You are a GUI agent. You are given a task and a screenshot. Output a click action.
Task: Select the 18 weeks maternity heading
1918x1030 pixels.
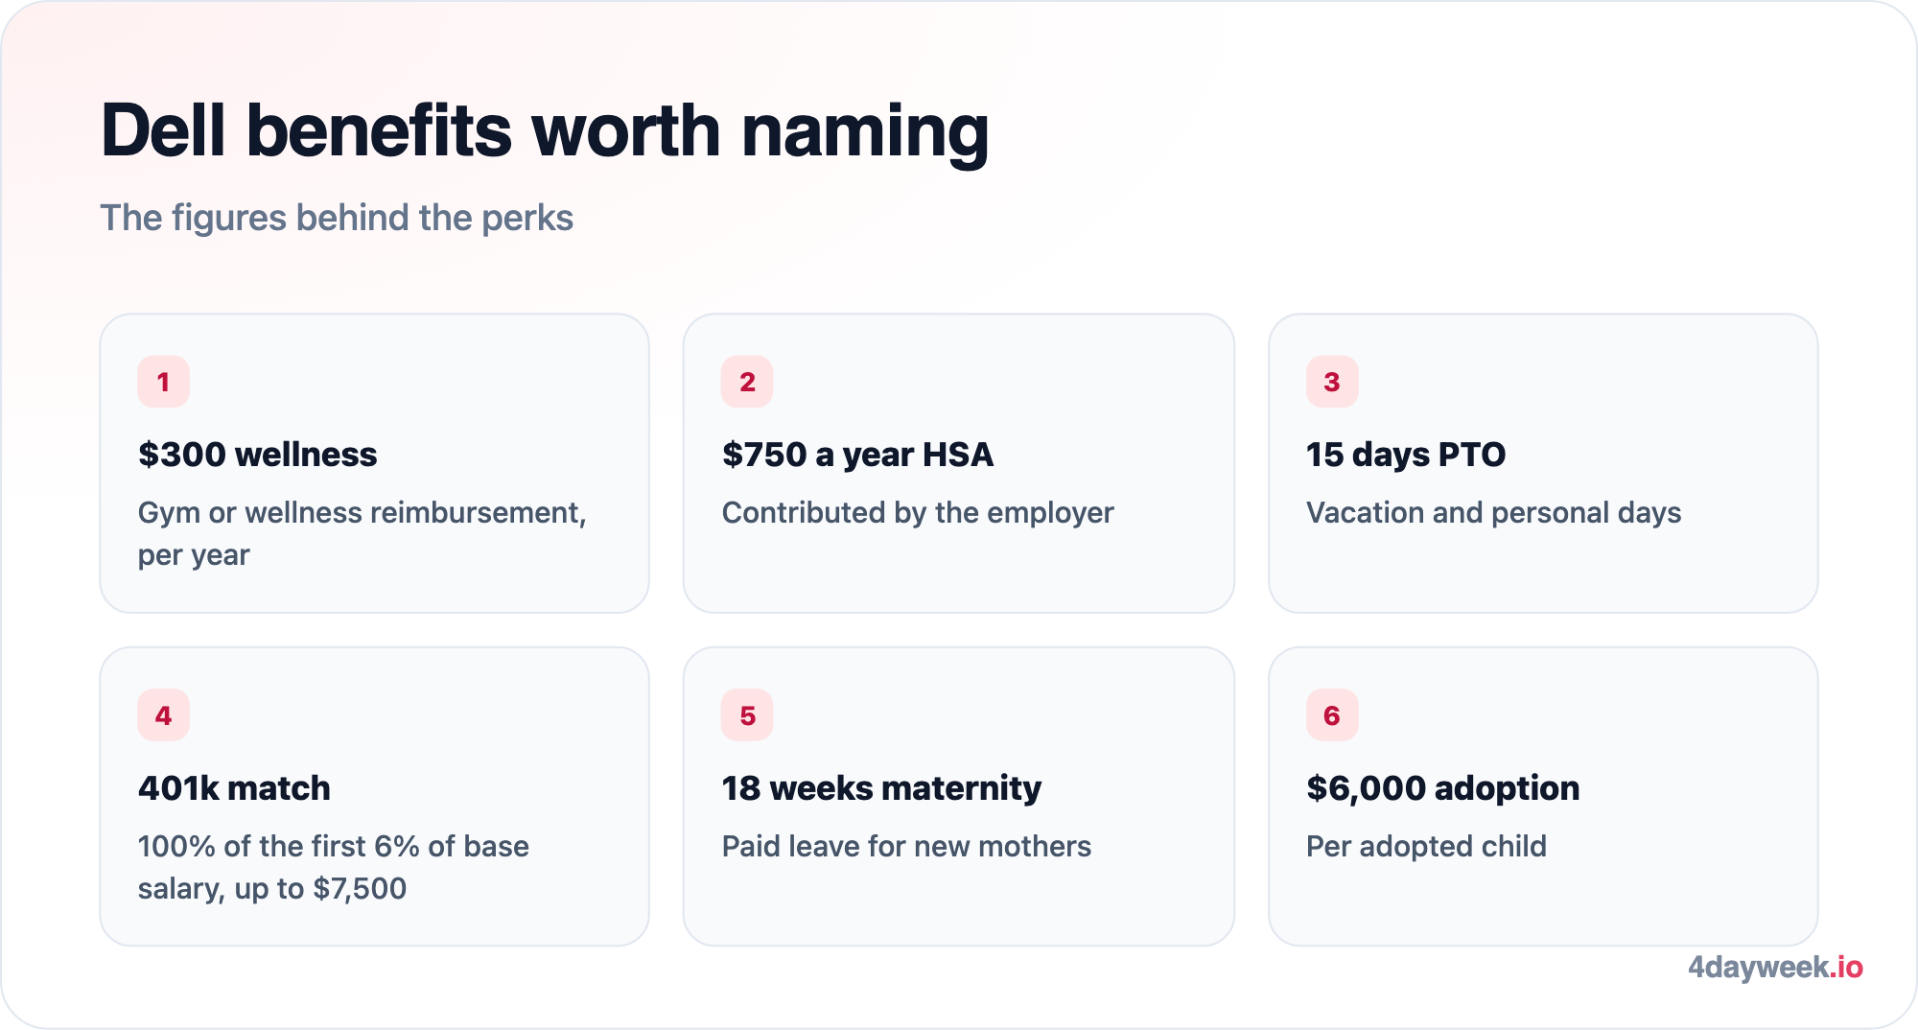tap(881, 788)
